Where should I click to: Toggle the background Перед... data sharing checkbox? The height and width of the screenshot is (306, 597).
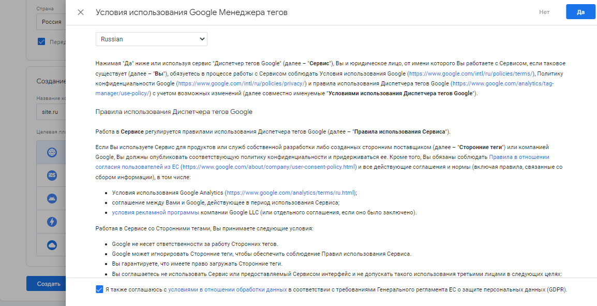[x=41, y=42]
